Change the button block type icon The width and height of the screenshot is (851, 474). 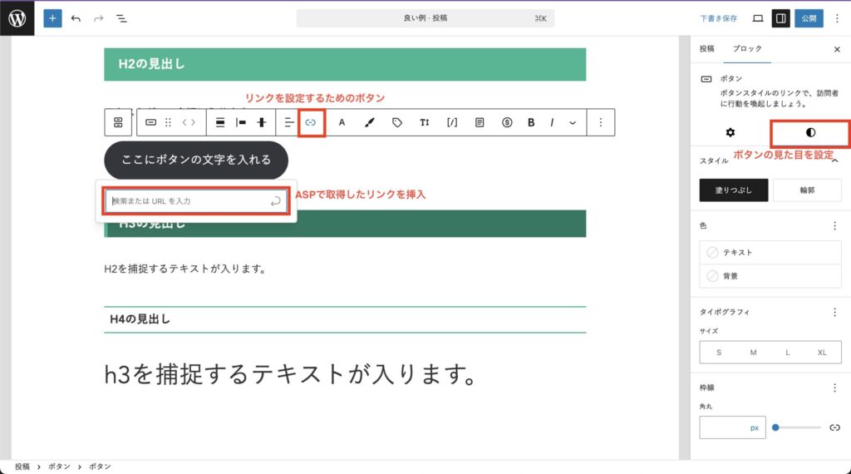click(x=151, y=123)
